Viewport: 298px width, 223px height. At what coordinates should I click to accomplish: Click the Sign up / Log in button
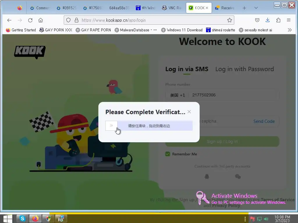pos(222,141)
